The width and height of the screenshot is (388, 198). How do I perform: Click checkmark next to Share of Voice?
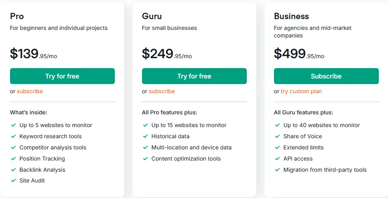[x=277, y=136]
